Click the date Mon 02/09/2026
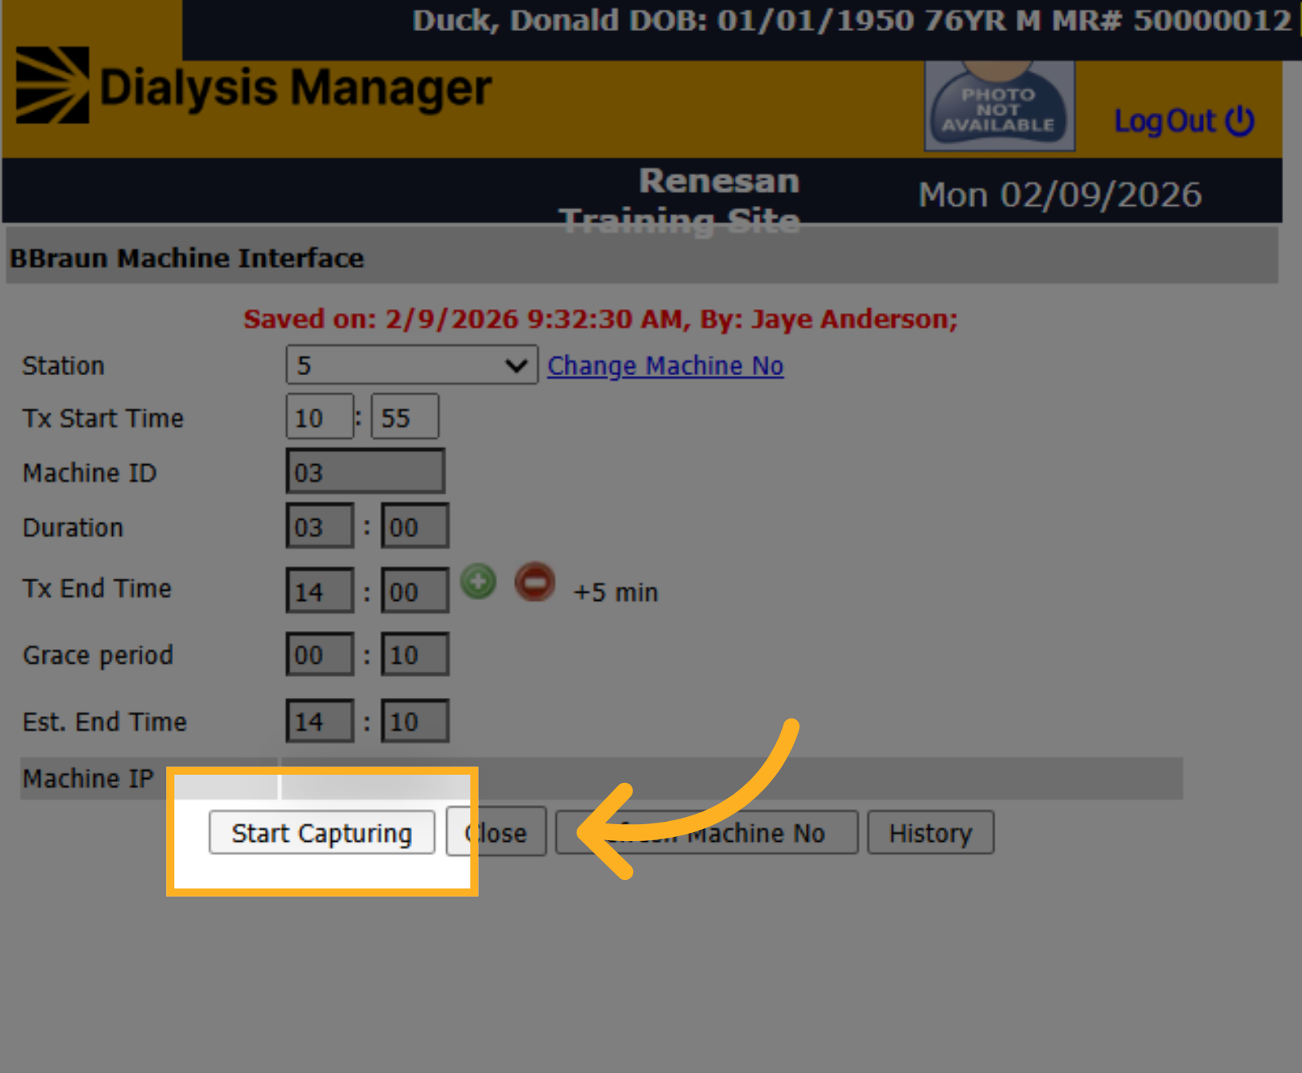 click(x=1060, y=195)
